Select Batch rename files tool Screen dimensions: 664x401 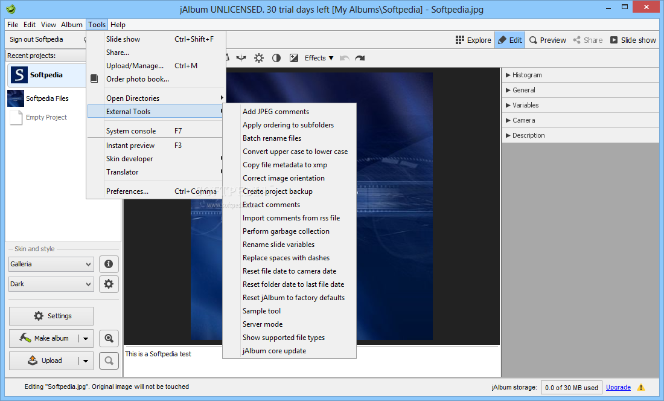(289, 138)
